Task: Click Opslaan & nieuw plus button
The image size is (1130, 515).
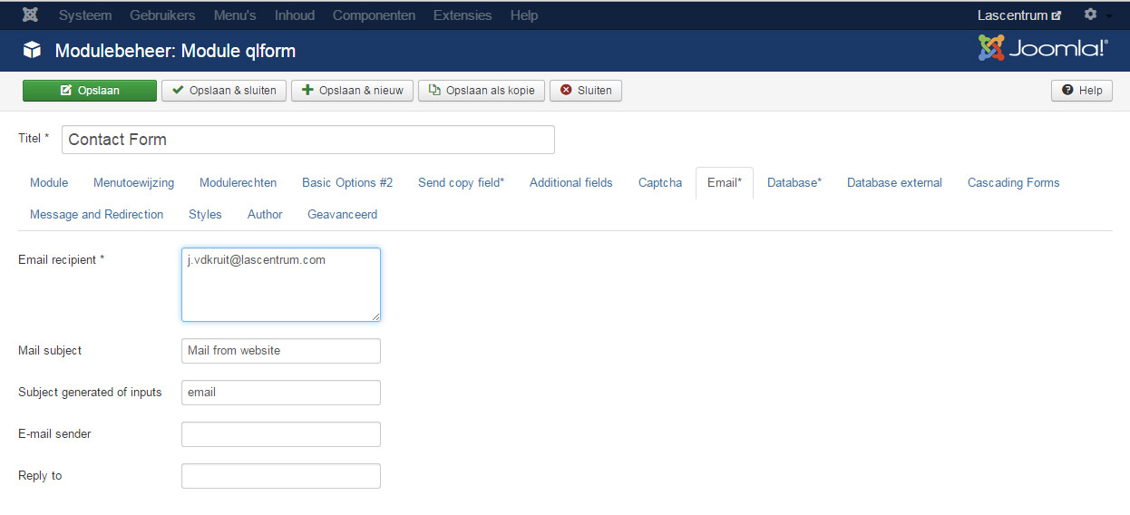Action: pos(352,91)
